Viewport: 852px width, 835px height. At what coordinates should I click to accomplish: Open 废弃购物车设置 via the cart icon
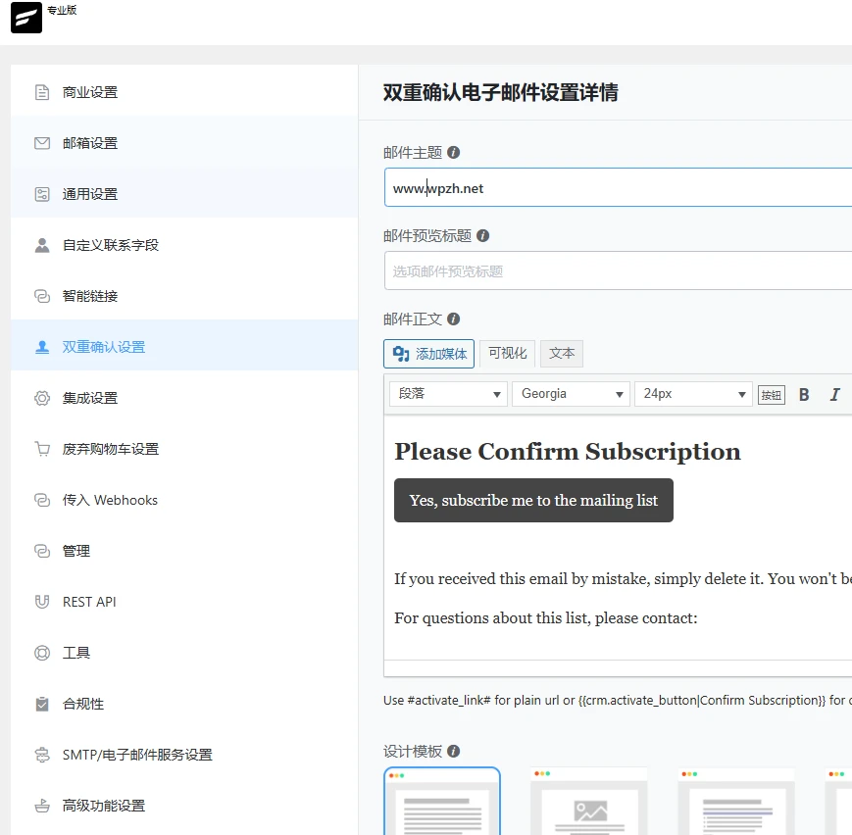tap(41, 449)
